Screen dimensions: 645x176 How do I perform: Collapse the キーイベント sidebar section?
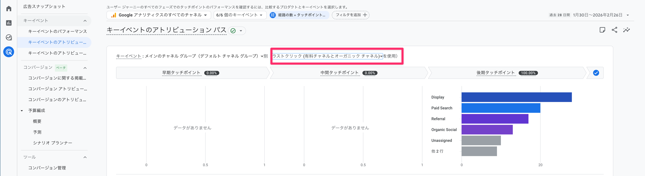85,21
